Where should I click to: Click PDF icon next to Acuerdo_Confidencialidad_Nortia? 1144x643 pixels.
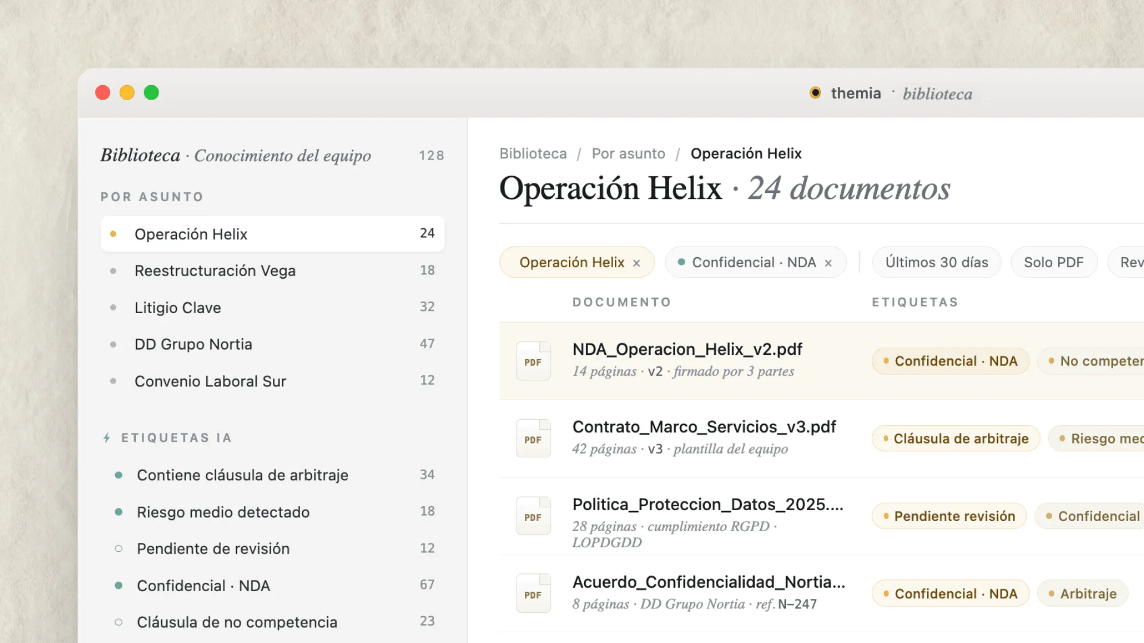coord(533,593)
